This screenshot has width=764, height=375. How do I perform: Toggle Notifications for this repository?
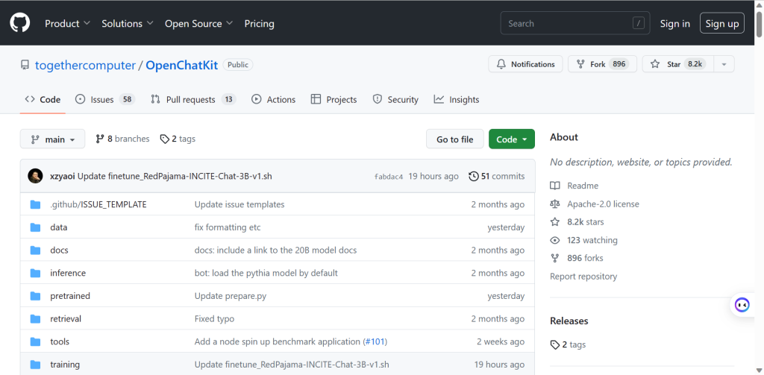[525, 64]
